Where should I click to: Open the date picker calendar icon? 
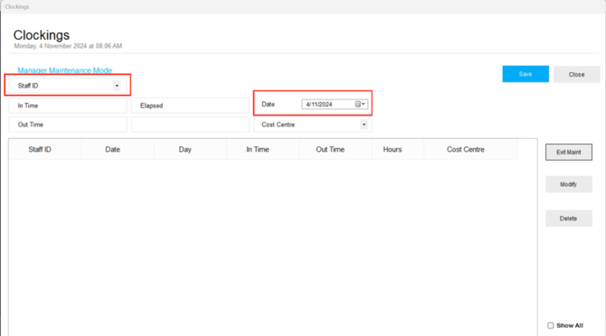click(x=360, y=104)
